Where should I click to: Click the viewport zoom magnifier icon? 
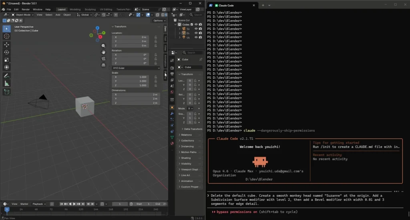point(104,46)
